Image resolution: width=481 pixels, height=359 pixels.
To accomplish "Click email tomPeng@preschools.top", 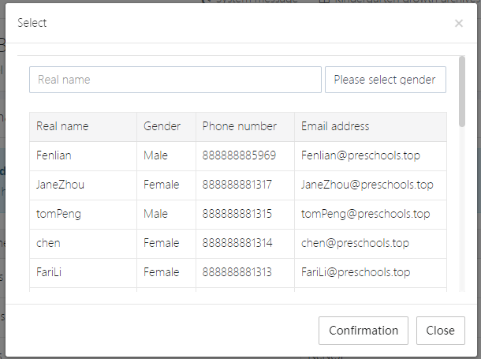I will tap(365, 214).
